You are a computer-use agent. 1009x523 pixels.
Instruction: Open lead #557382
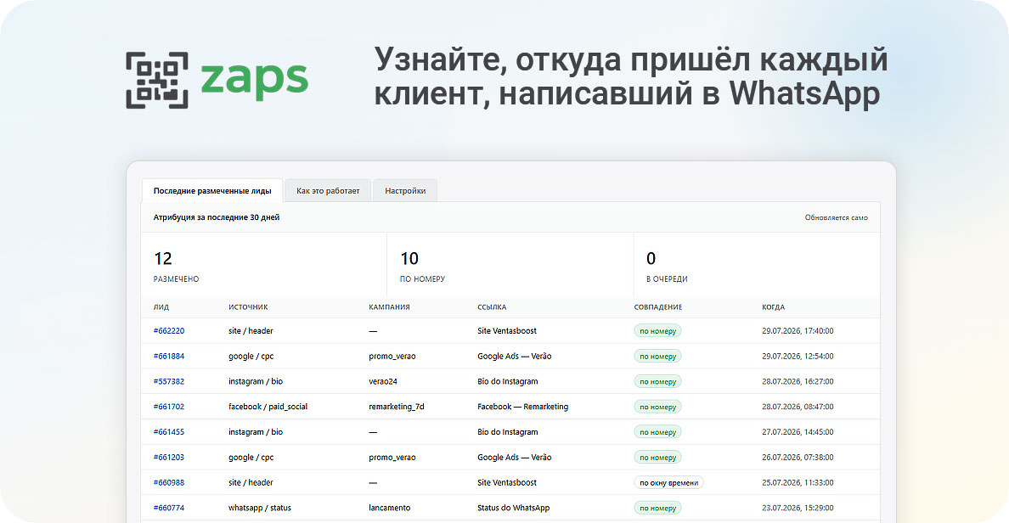pyautogui.click(x=169, y=381)
